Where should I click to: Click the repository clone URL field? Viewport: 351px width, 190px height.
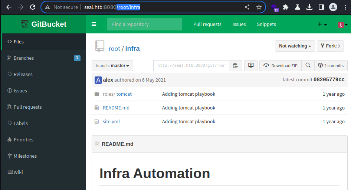pos(191,66)
